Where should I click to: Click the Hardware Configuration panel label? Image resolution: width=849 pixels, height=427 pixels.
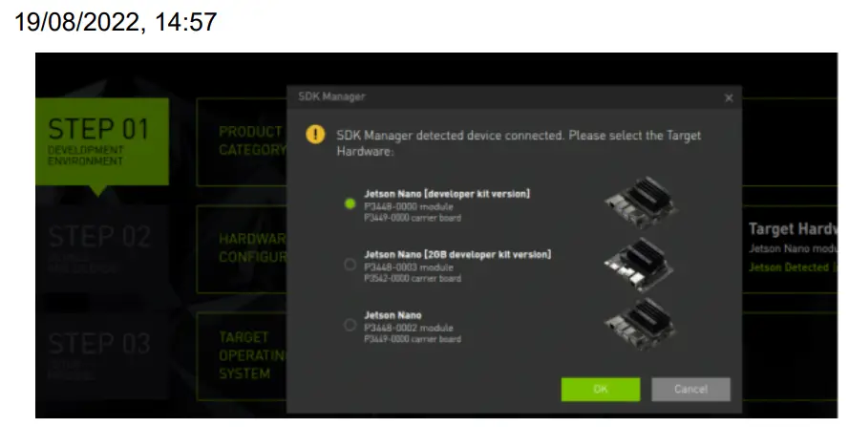click(x=252, y=247)
